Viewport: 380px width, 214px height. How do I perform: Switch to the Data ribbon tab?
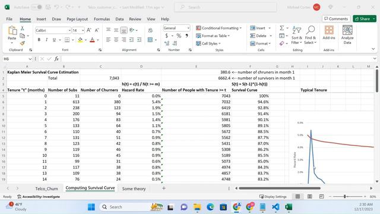click(x=119, y=19)
